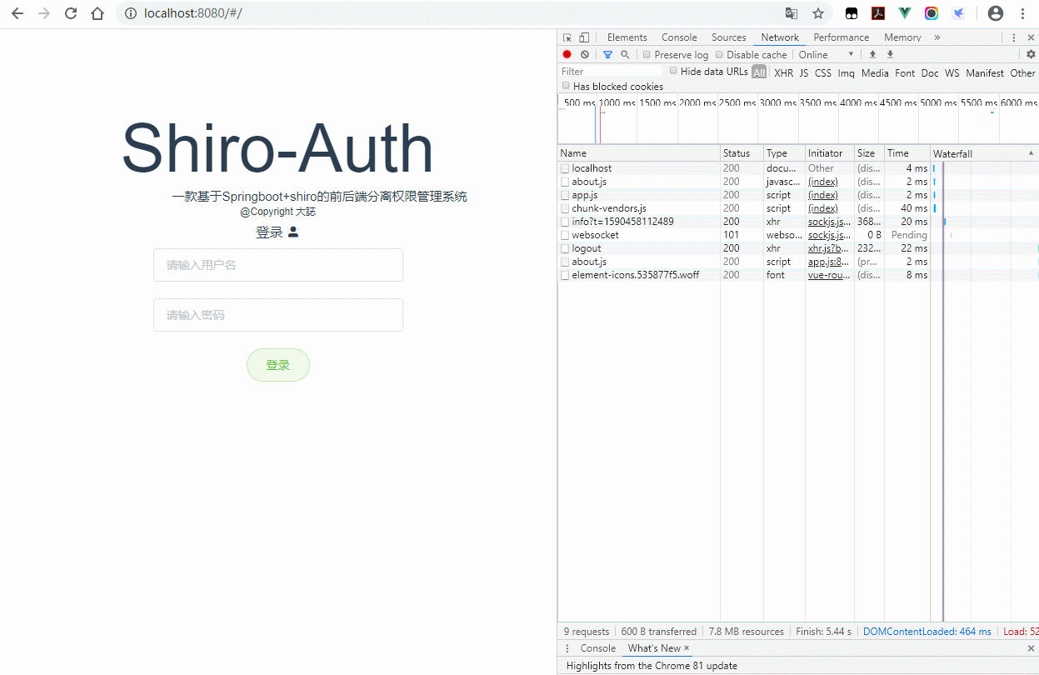The height and width of the screenshot is (675, 1039).
Task: Click the translate page icon
Action: [792, 13]
